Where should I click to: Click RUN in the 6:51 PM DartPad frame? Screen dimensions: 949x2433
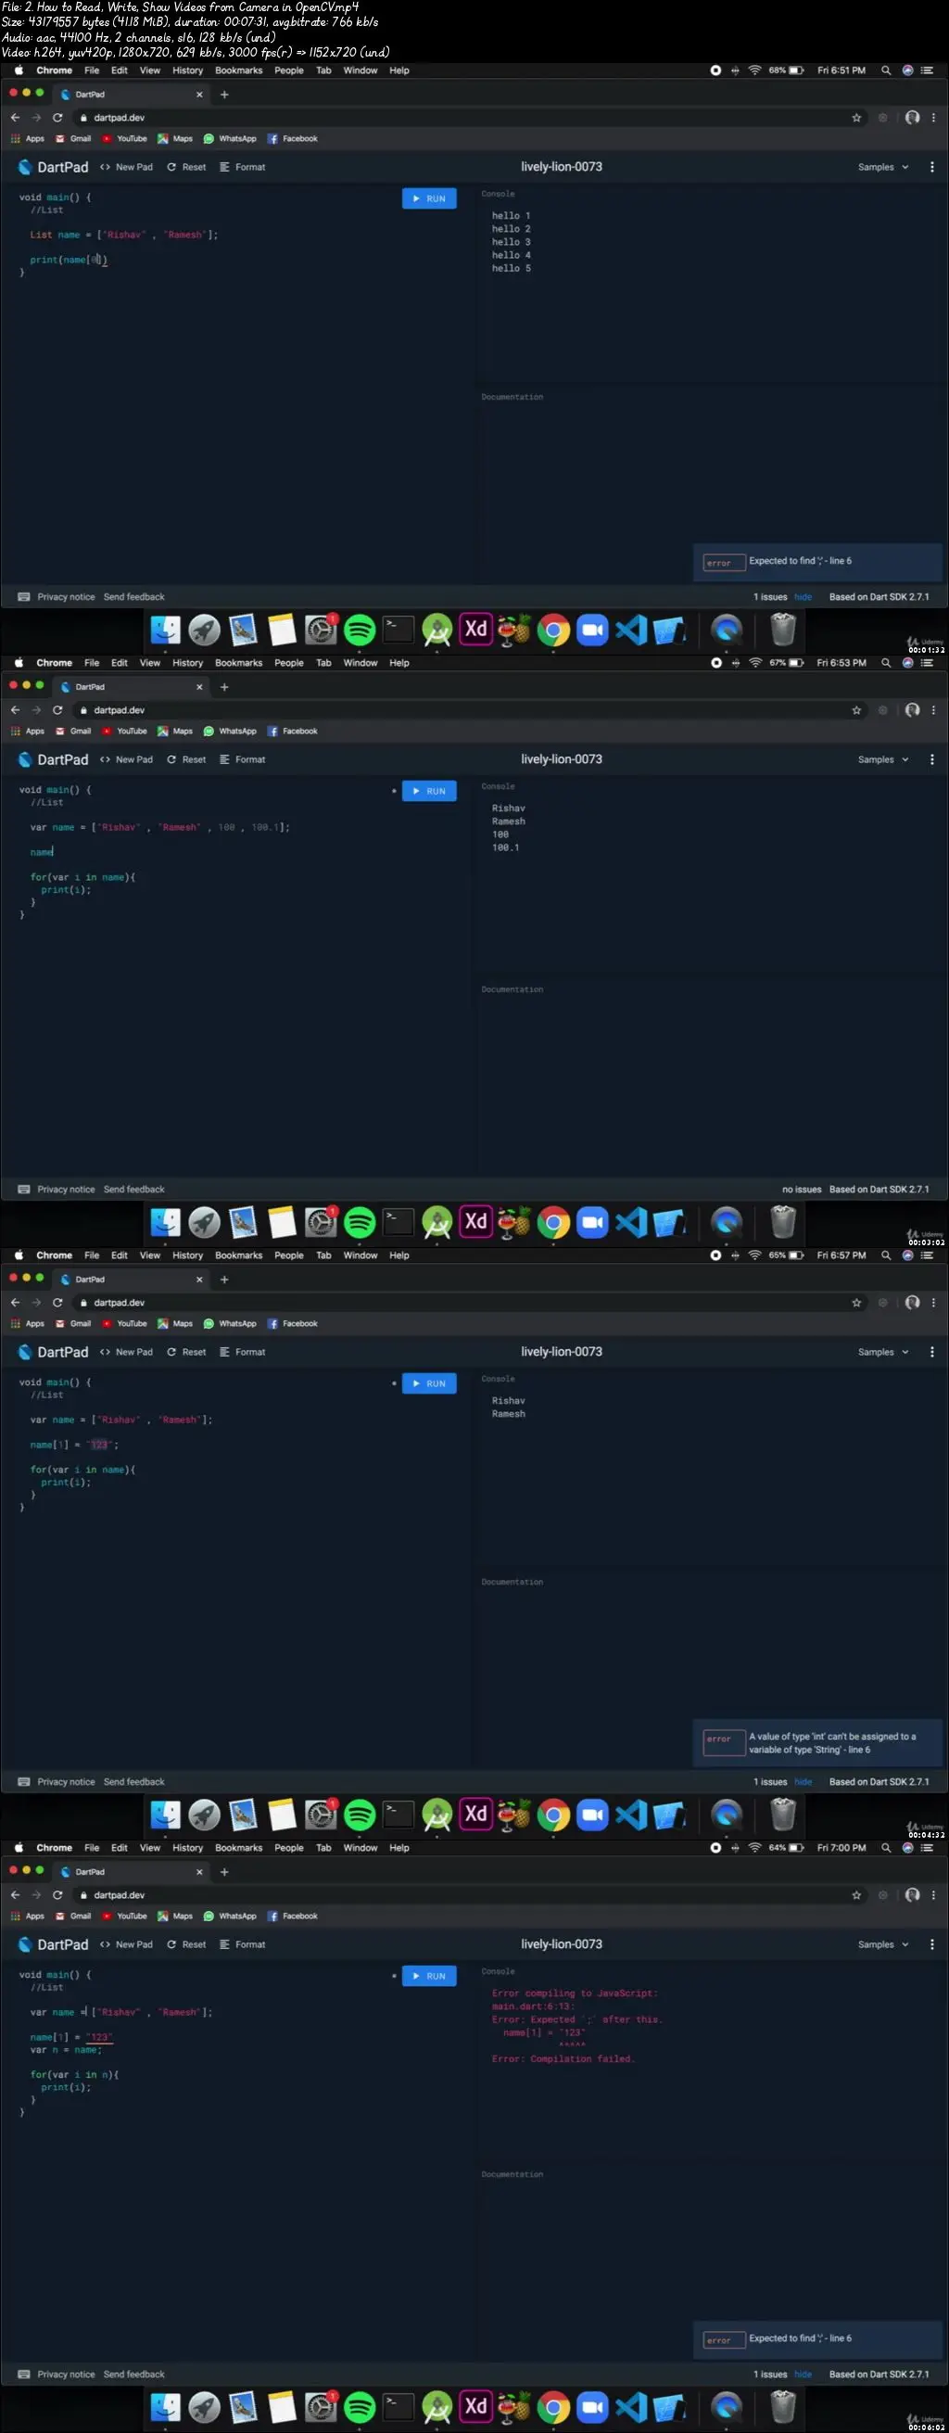pos(430,198)
